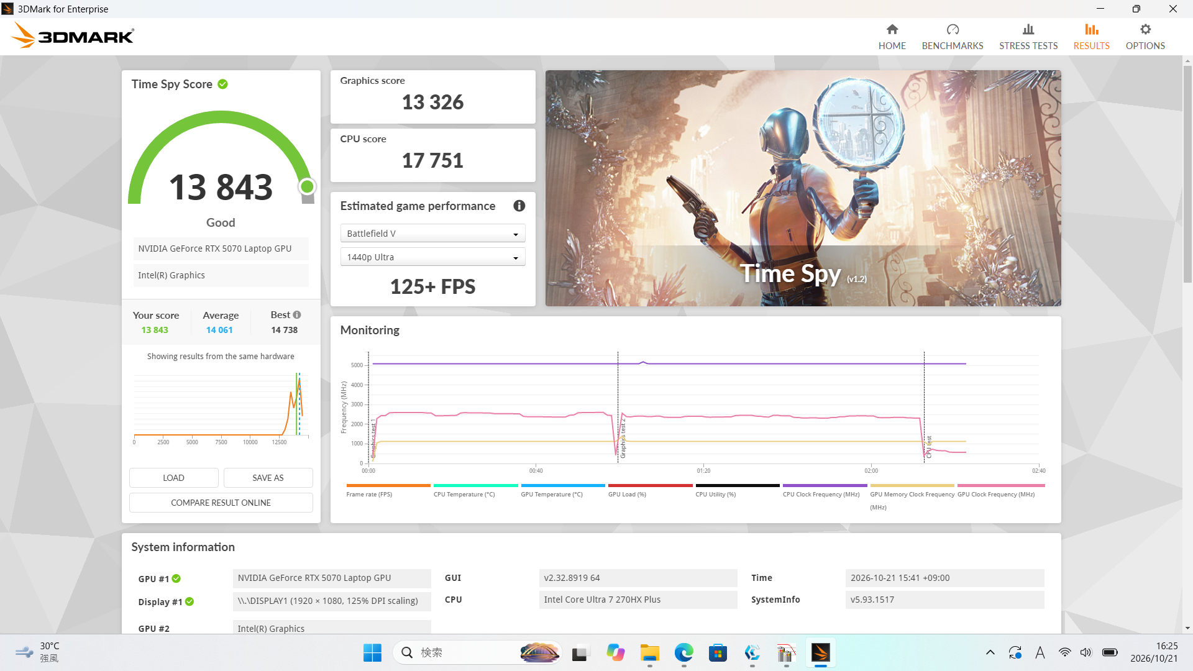The width and height of the screenshot is (1193, 671).
Task: Click the Wi-Fi network tray icon
Action: [x=1064, y=652]
